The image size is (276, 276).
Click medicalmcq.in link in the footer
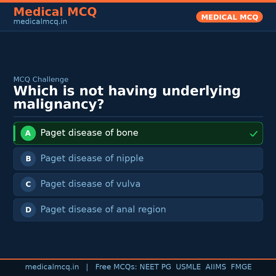[52, 267]
